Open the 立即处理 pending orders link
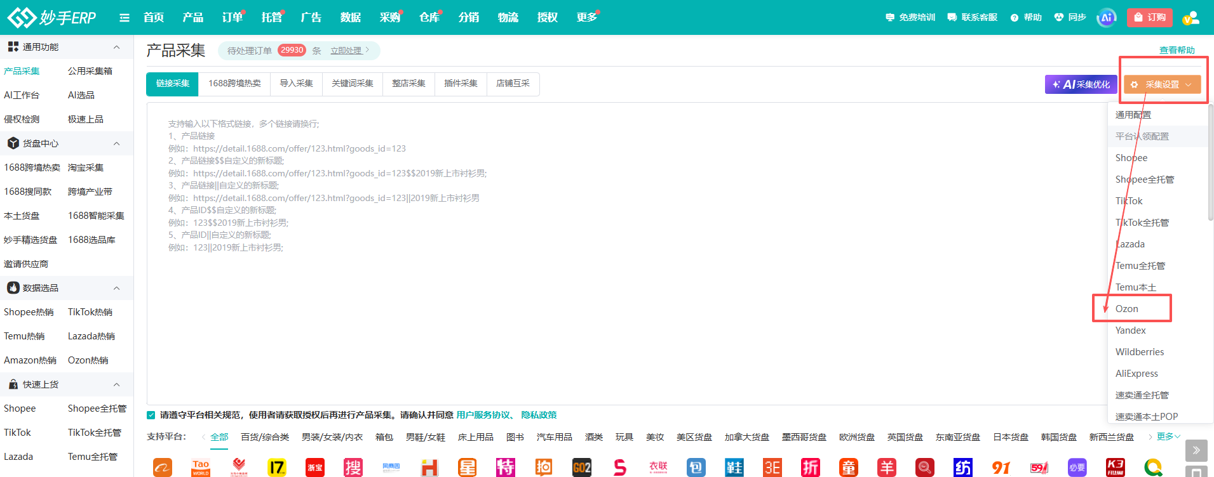 (x=349, y=51)
